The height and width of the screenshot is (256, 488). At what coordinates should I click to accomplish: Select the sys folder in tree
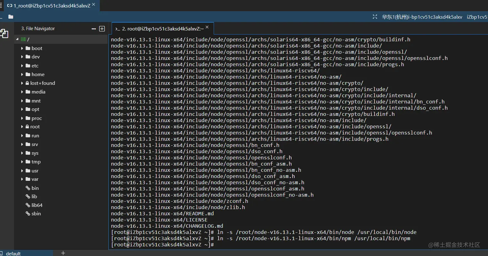35,153
